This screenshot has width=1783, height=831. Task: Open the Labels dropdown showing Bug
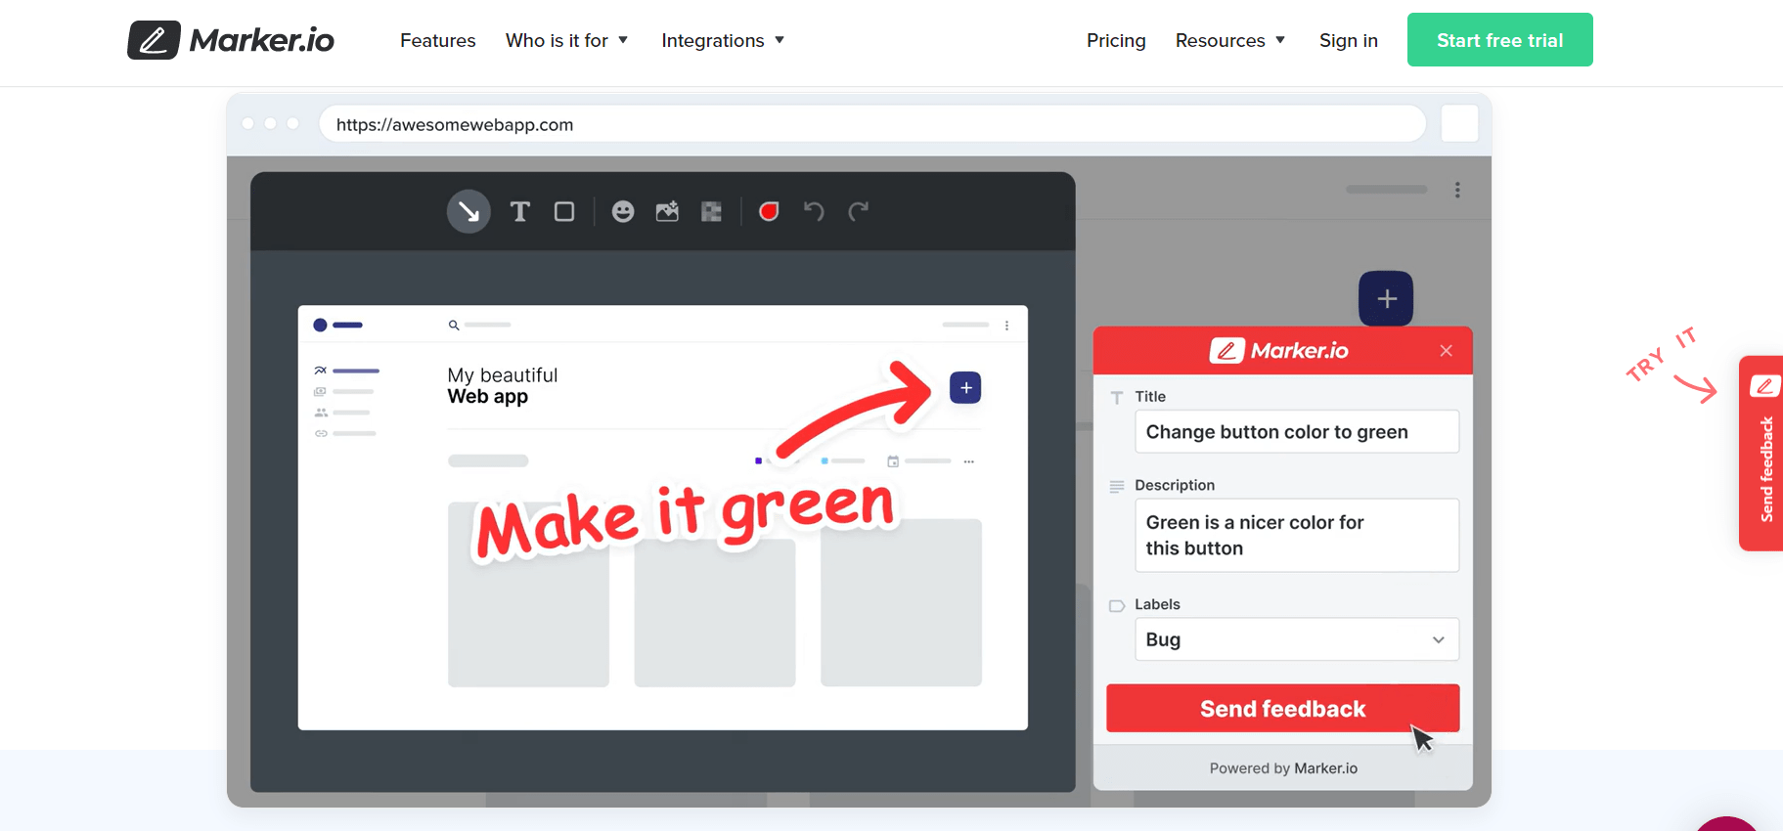coord(1297,639)
